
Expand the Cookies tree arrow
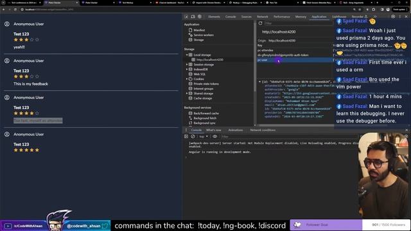tap(187, 79)
